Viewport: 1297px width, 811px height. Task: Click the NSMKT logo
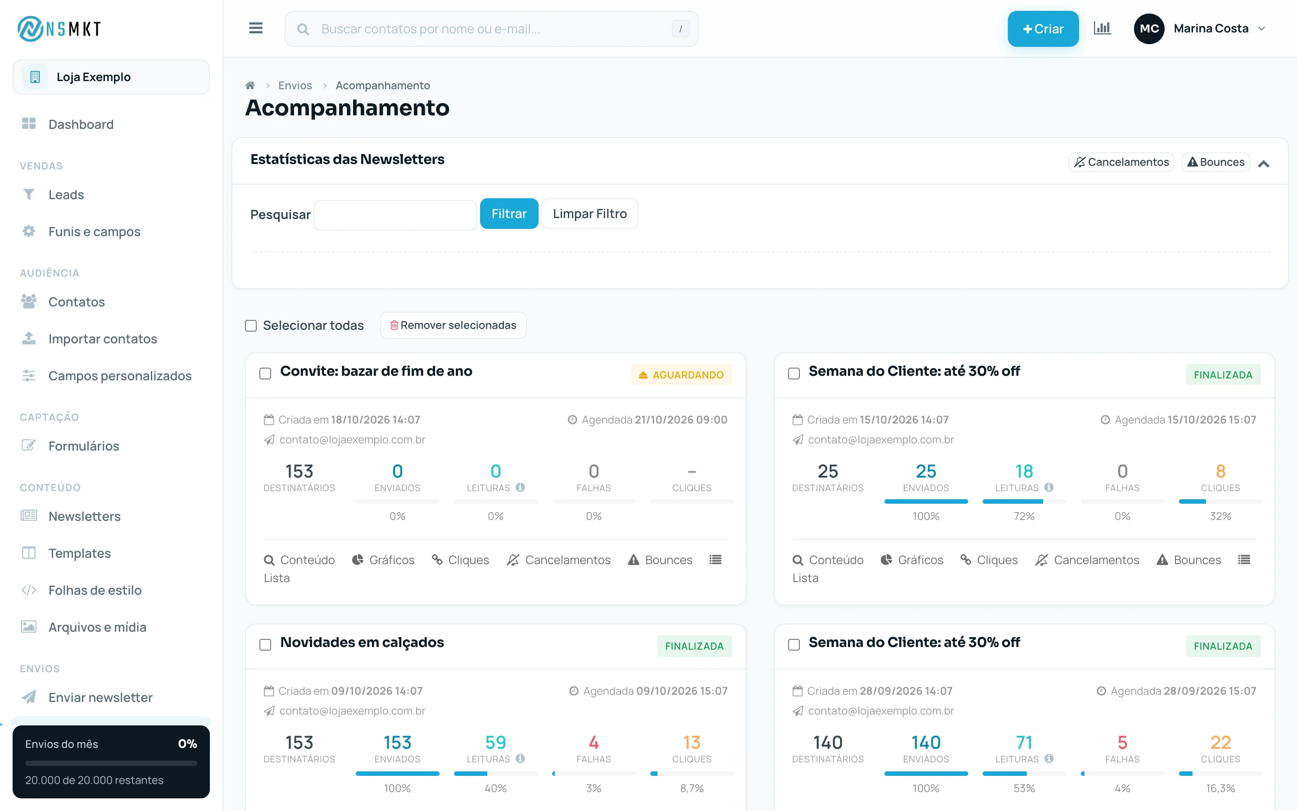[x=59, y=28]
